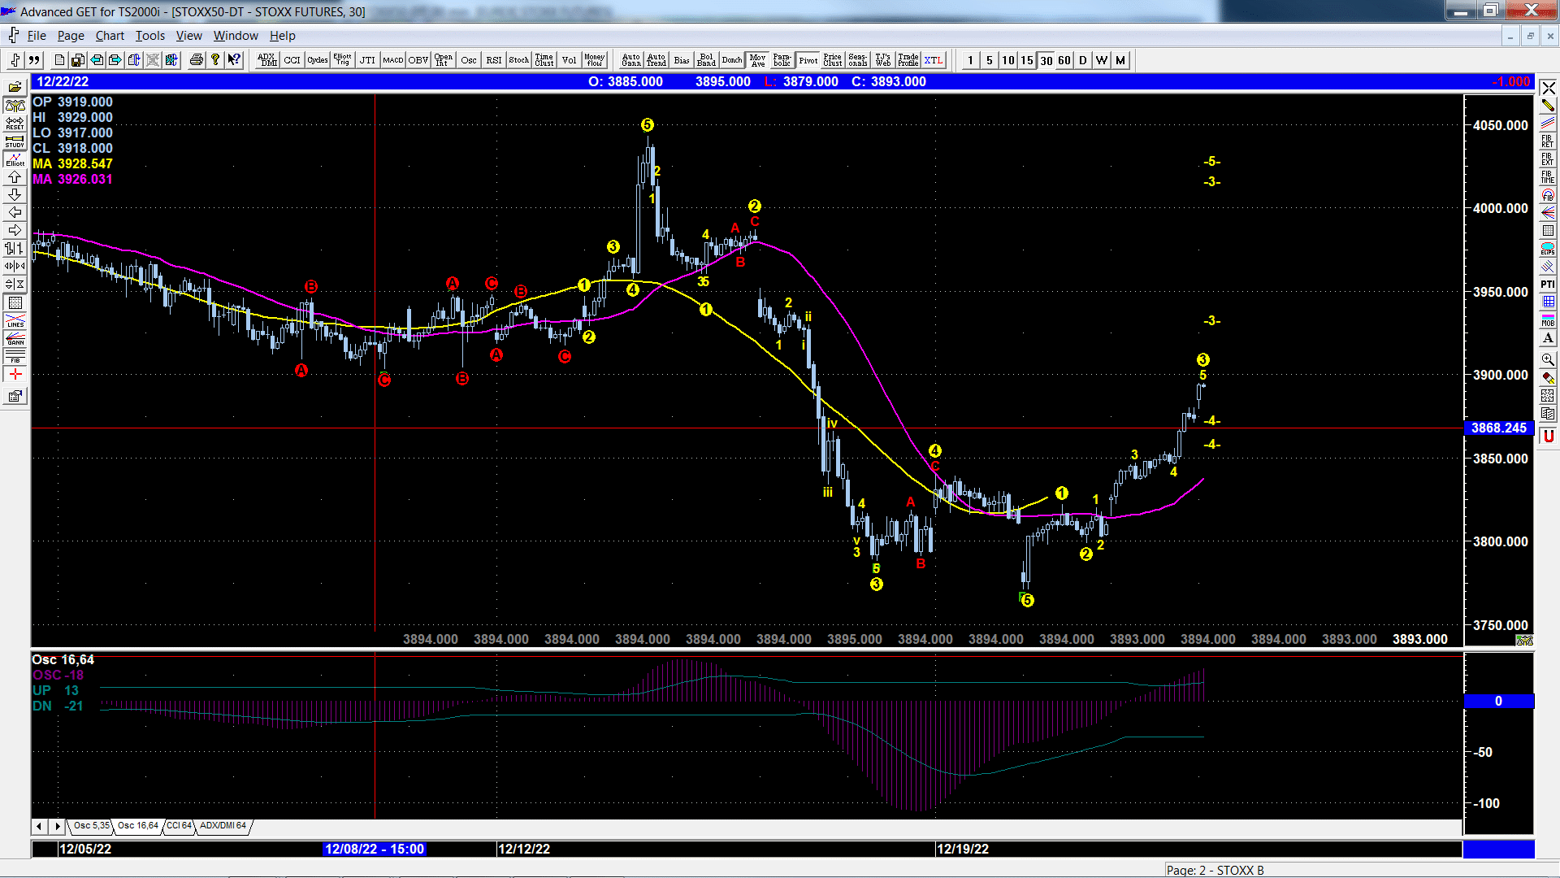Add the Osc oscillator study

click(x=469, y=60)
